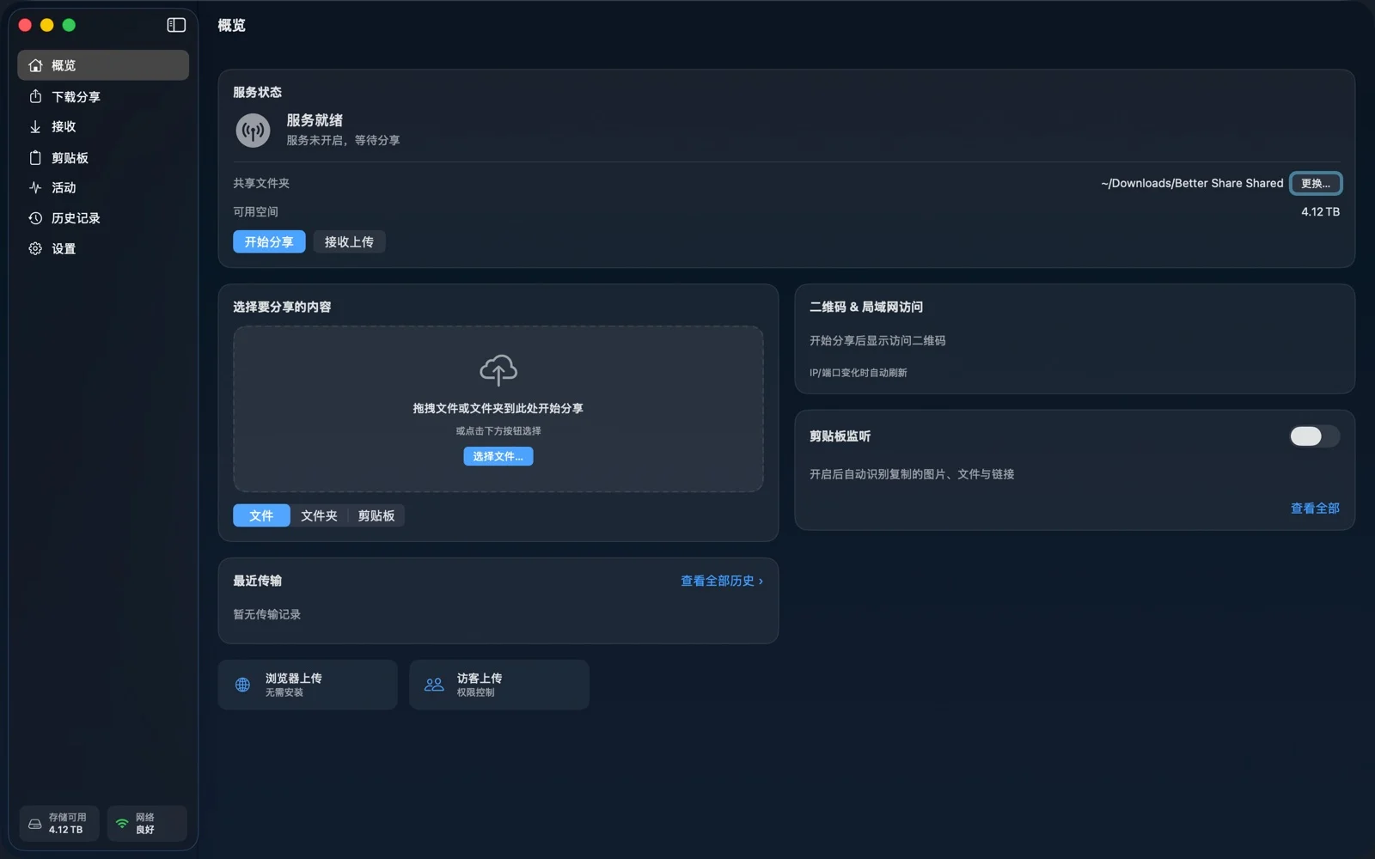The height and width of the screenshot is (859, 1375).
Task: Click the 接收上传 button
Action: tap(349, 242)
